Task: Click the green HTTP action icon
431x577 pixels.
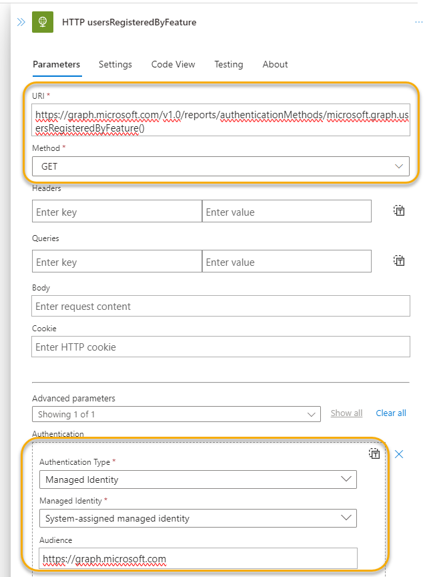Action: coord(43,22)
